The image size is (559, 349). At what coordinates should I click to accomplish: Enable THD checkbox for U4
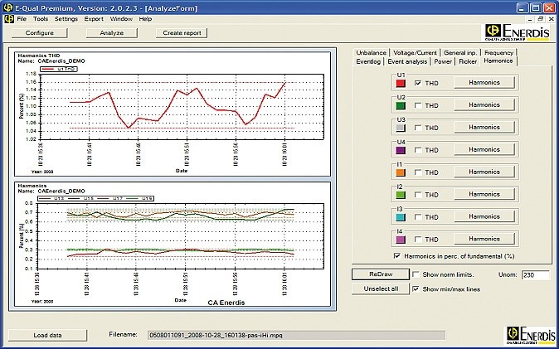tap(418, 150)
